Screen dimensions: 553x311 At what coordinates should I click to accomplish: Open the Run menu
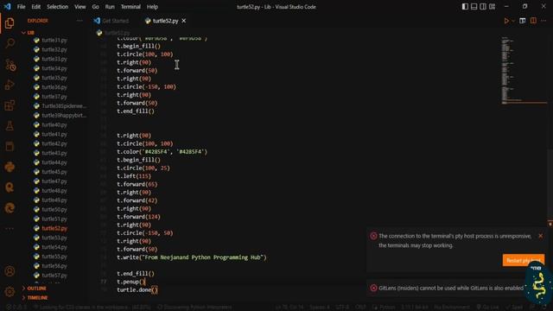110,7
